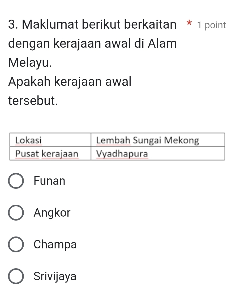Click the 'Srivijaya' answer label text
This screenshot has width=236, height=294.
tap(55, 276)
